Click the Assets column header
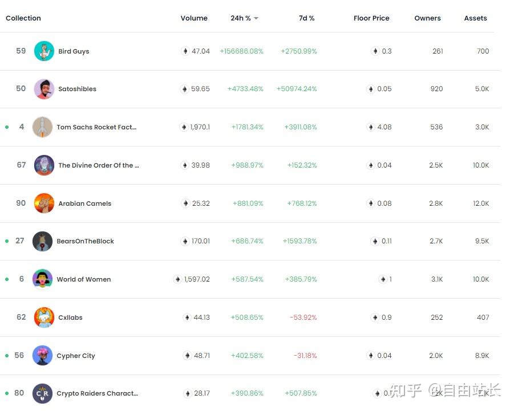 [x=475, y=18]
